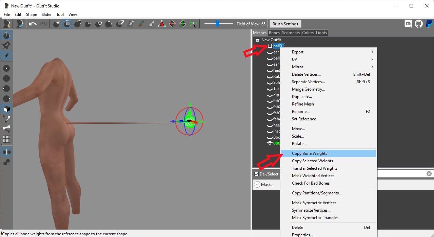Open the Edit menu

coord(18,15)
